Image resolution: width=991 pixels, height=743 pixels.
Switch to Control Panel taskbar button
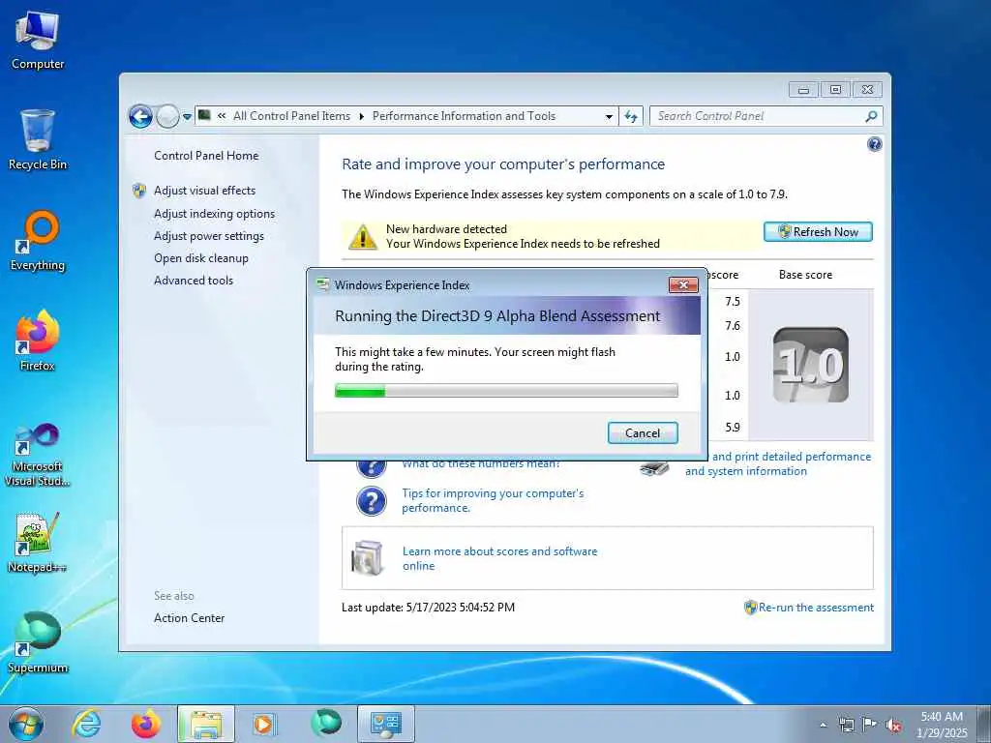click(386, 724)
